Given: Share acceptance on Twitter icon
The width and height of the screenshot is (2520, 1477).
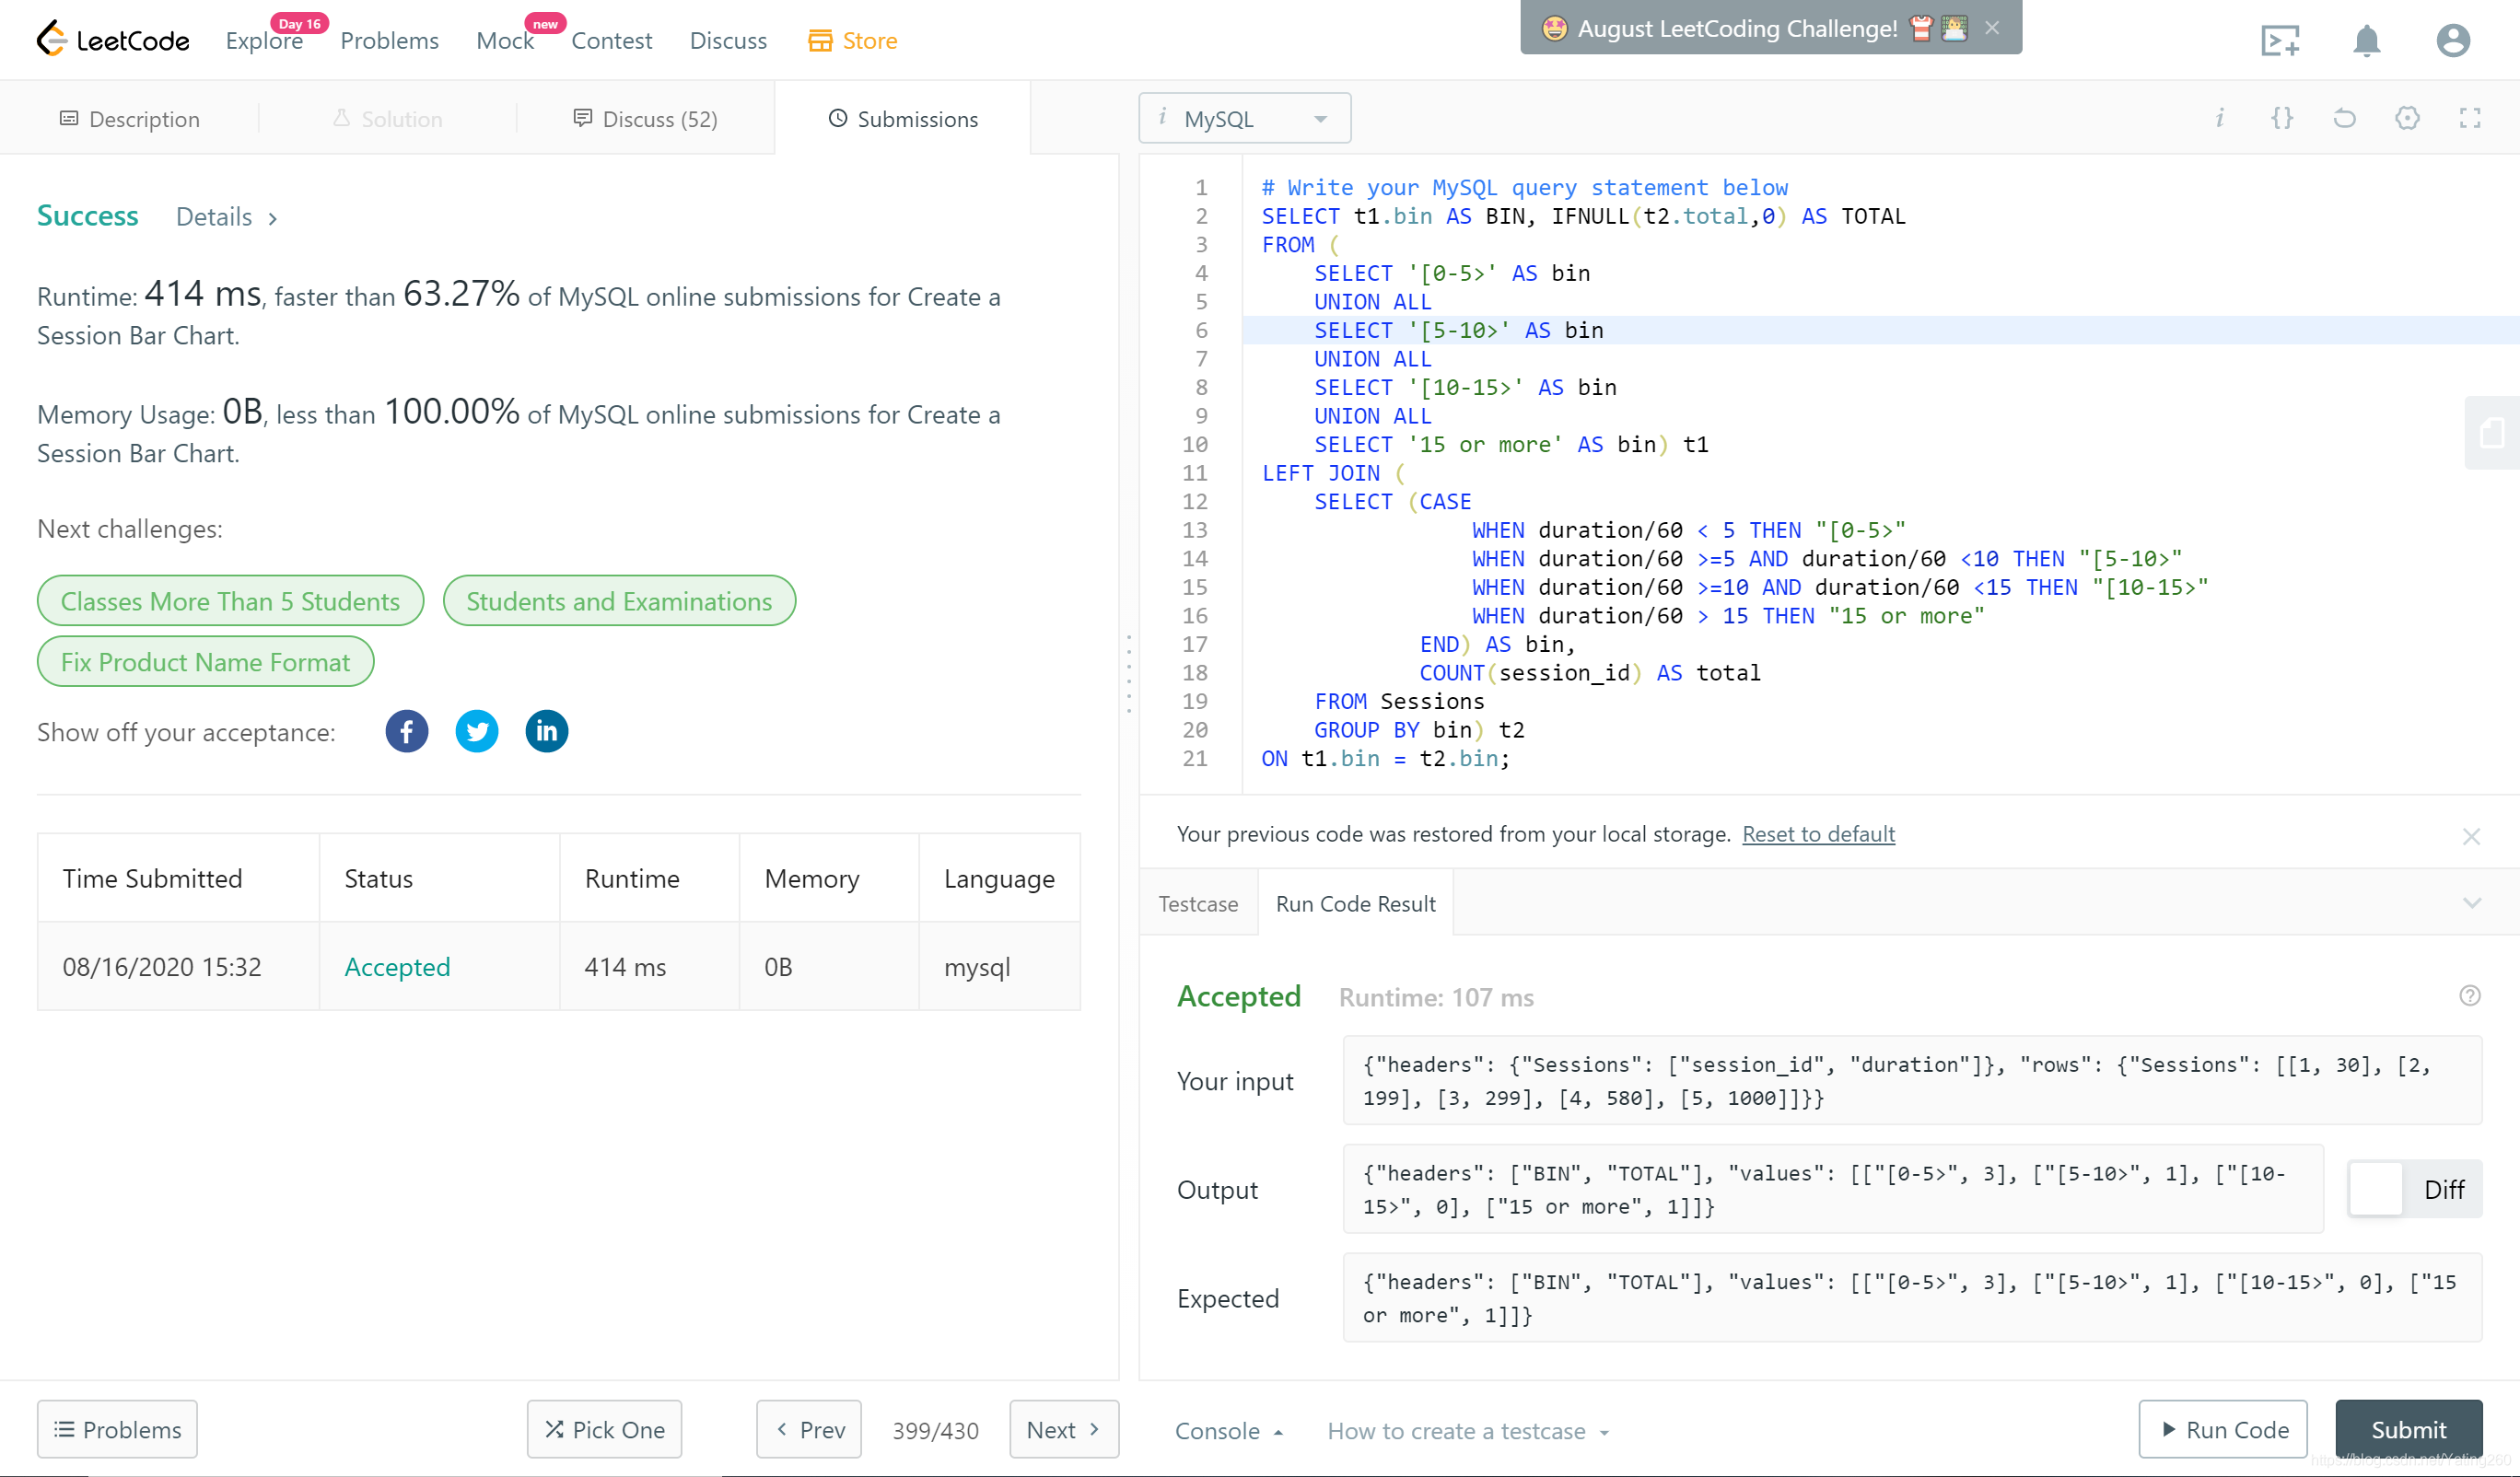Looking at the screenshot, I should coord(477,732).
